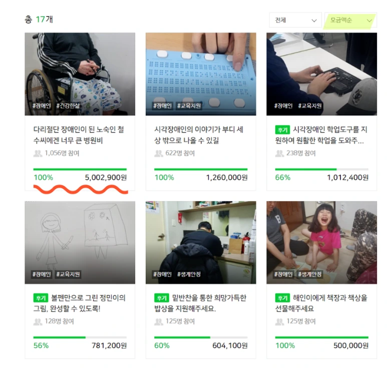This screenshot has height=368, width=387.
Task: Click the chevron arrow in 모금액순 dropdown
Action: pos(369,20)
